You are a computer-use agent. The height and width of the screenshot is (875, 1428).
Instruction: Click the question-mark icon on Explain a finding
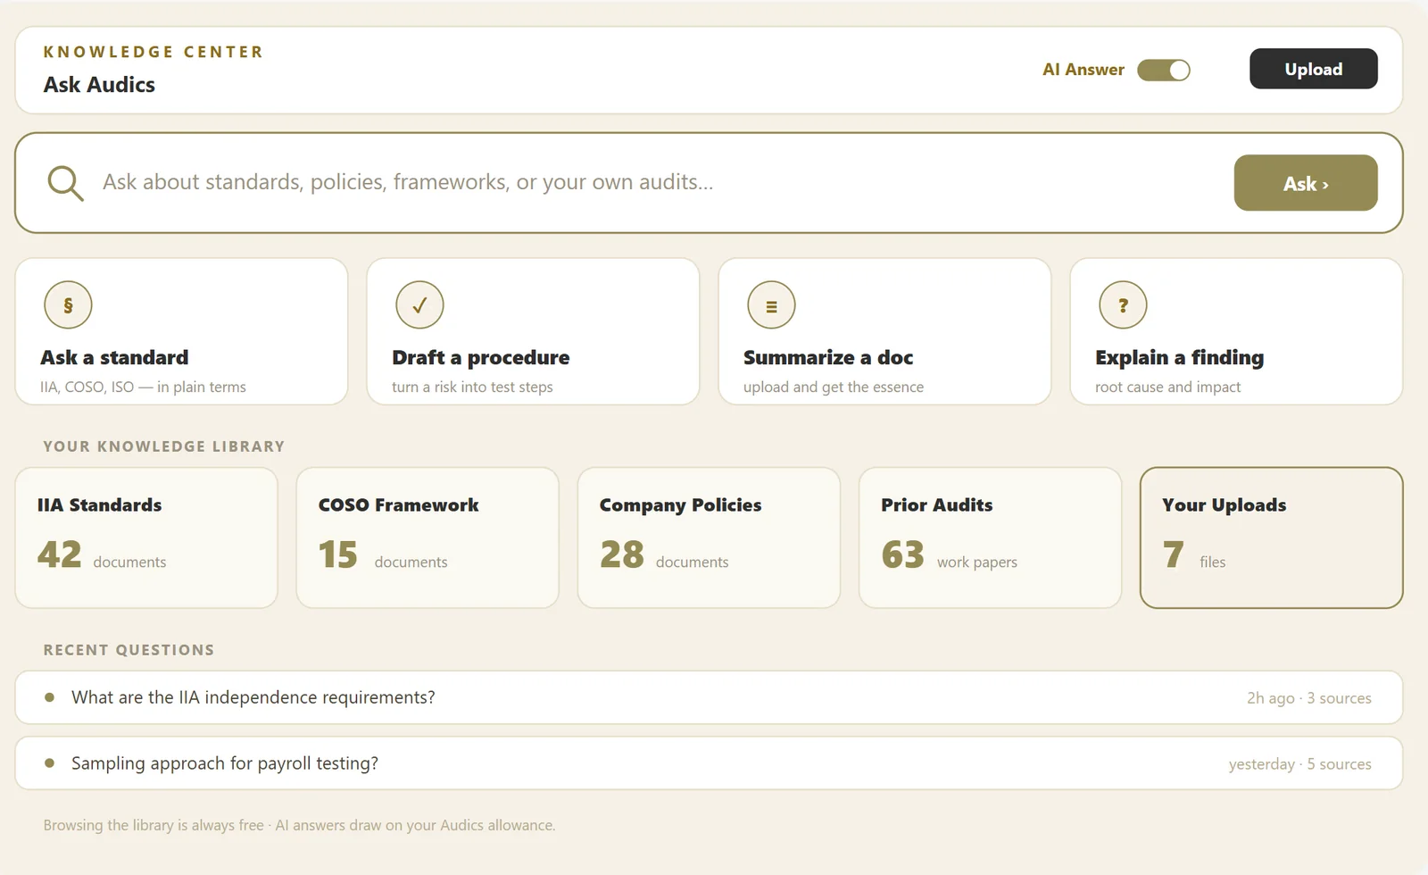(1123, 305)
